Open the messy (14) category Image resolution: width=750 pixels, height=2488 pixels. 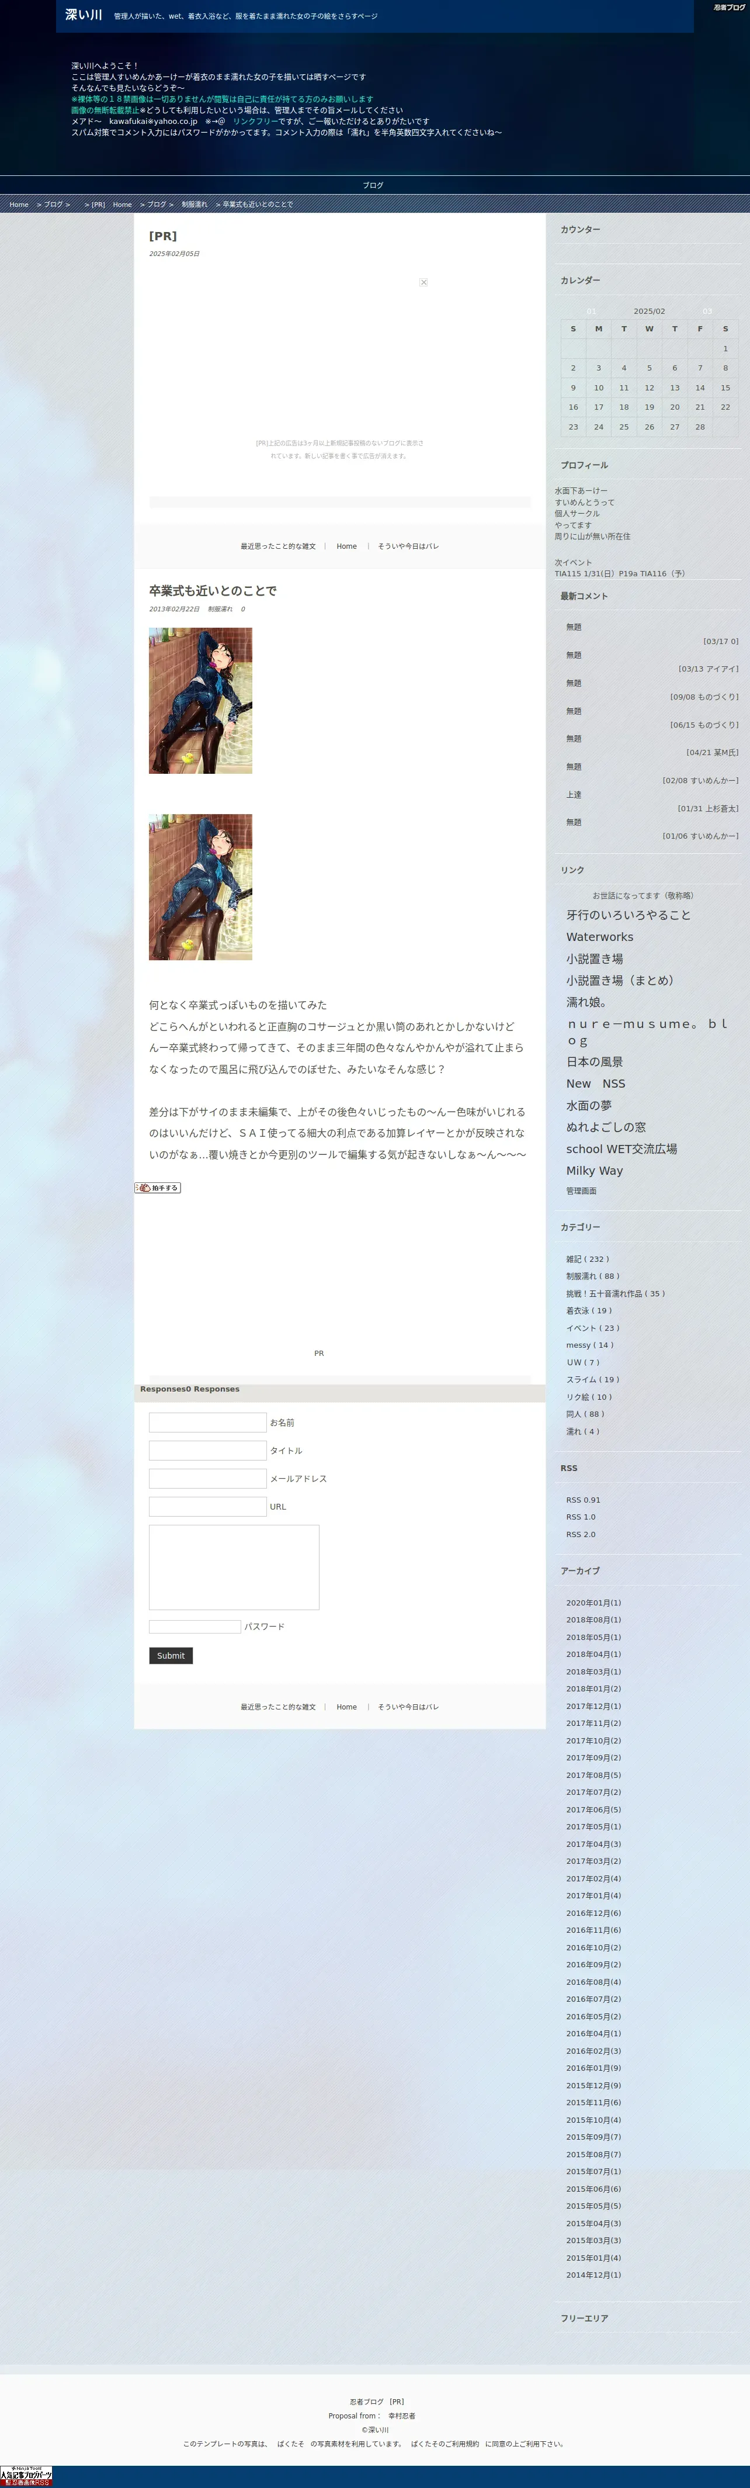(x=590, y=1345)
